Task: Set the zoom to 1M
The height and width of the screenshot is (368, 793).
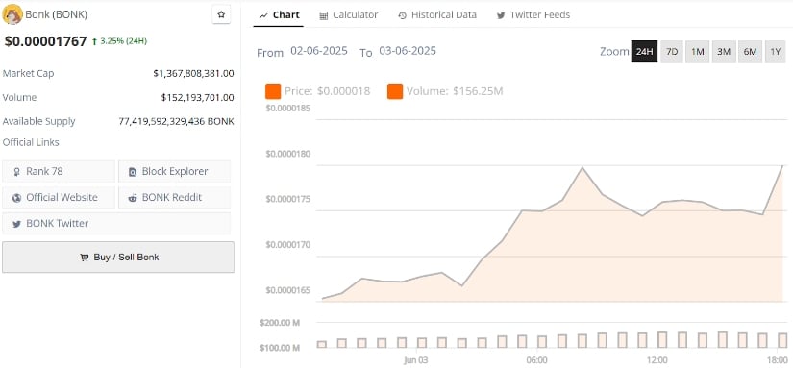Action: (x=698, y=52)
